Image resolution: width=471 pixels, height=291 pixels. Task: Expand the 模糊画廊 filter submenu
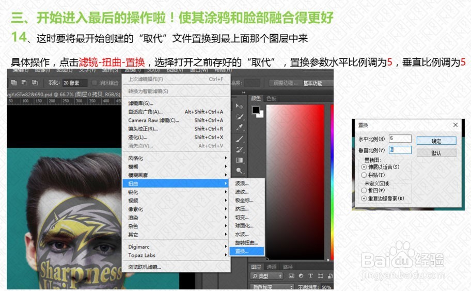176,175
